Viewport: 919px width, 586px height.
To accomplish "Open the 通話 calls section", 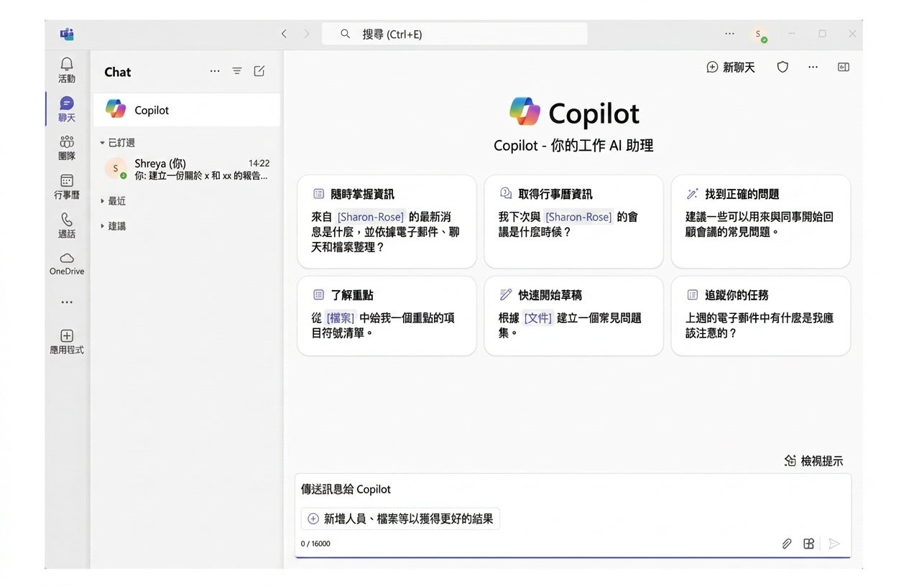I will point(67,225).
